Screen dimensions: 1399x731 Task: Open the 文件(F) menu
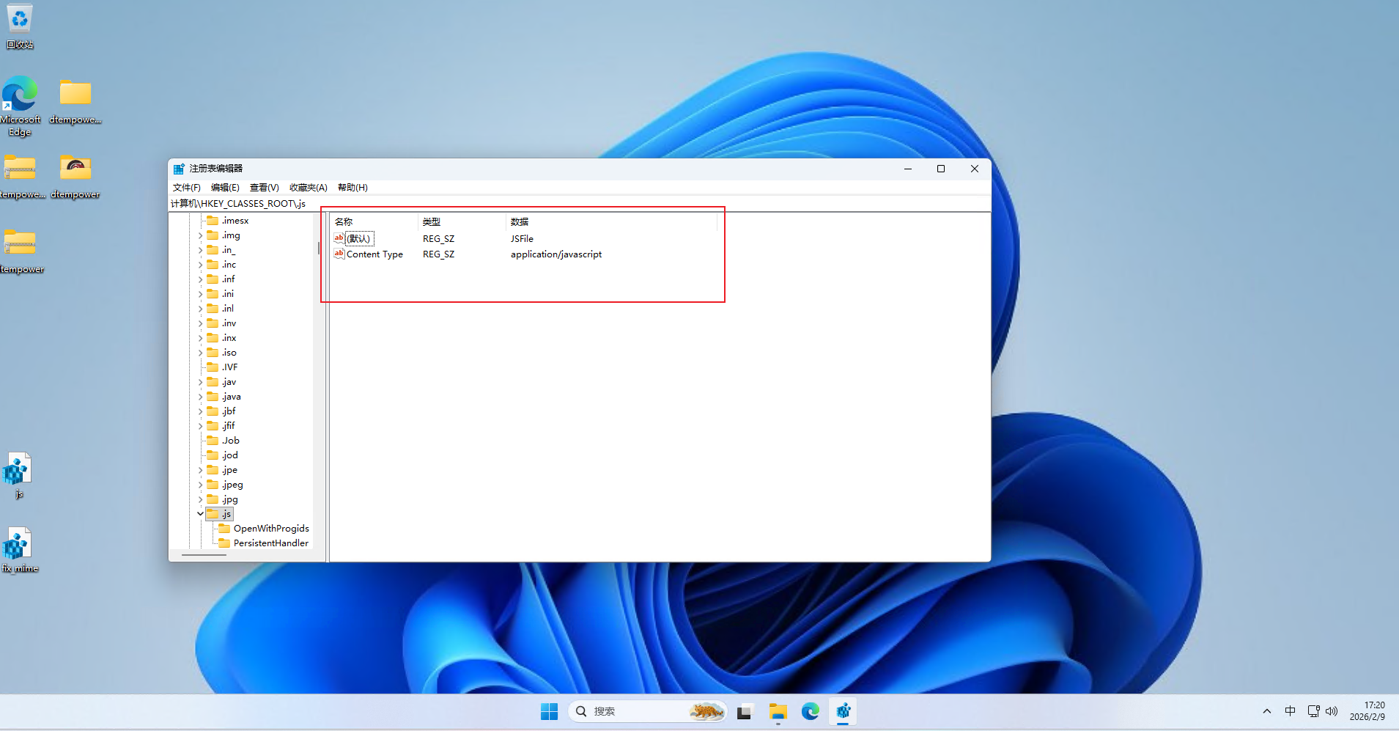pos(186,188)
